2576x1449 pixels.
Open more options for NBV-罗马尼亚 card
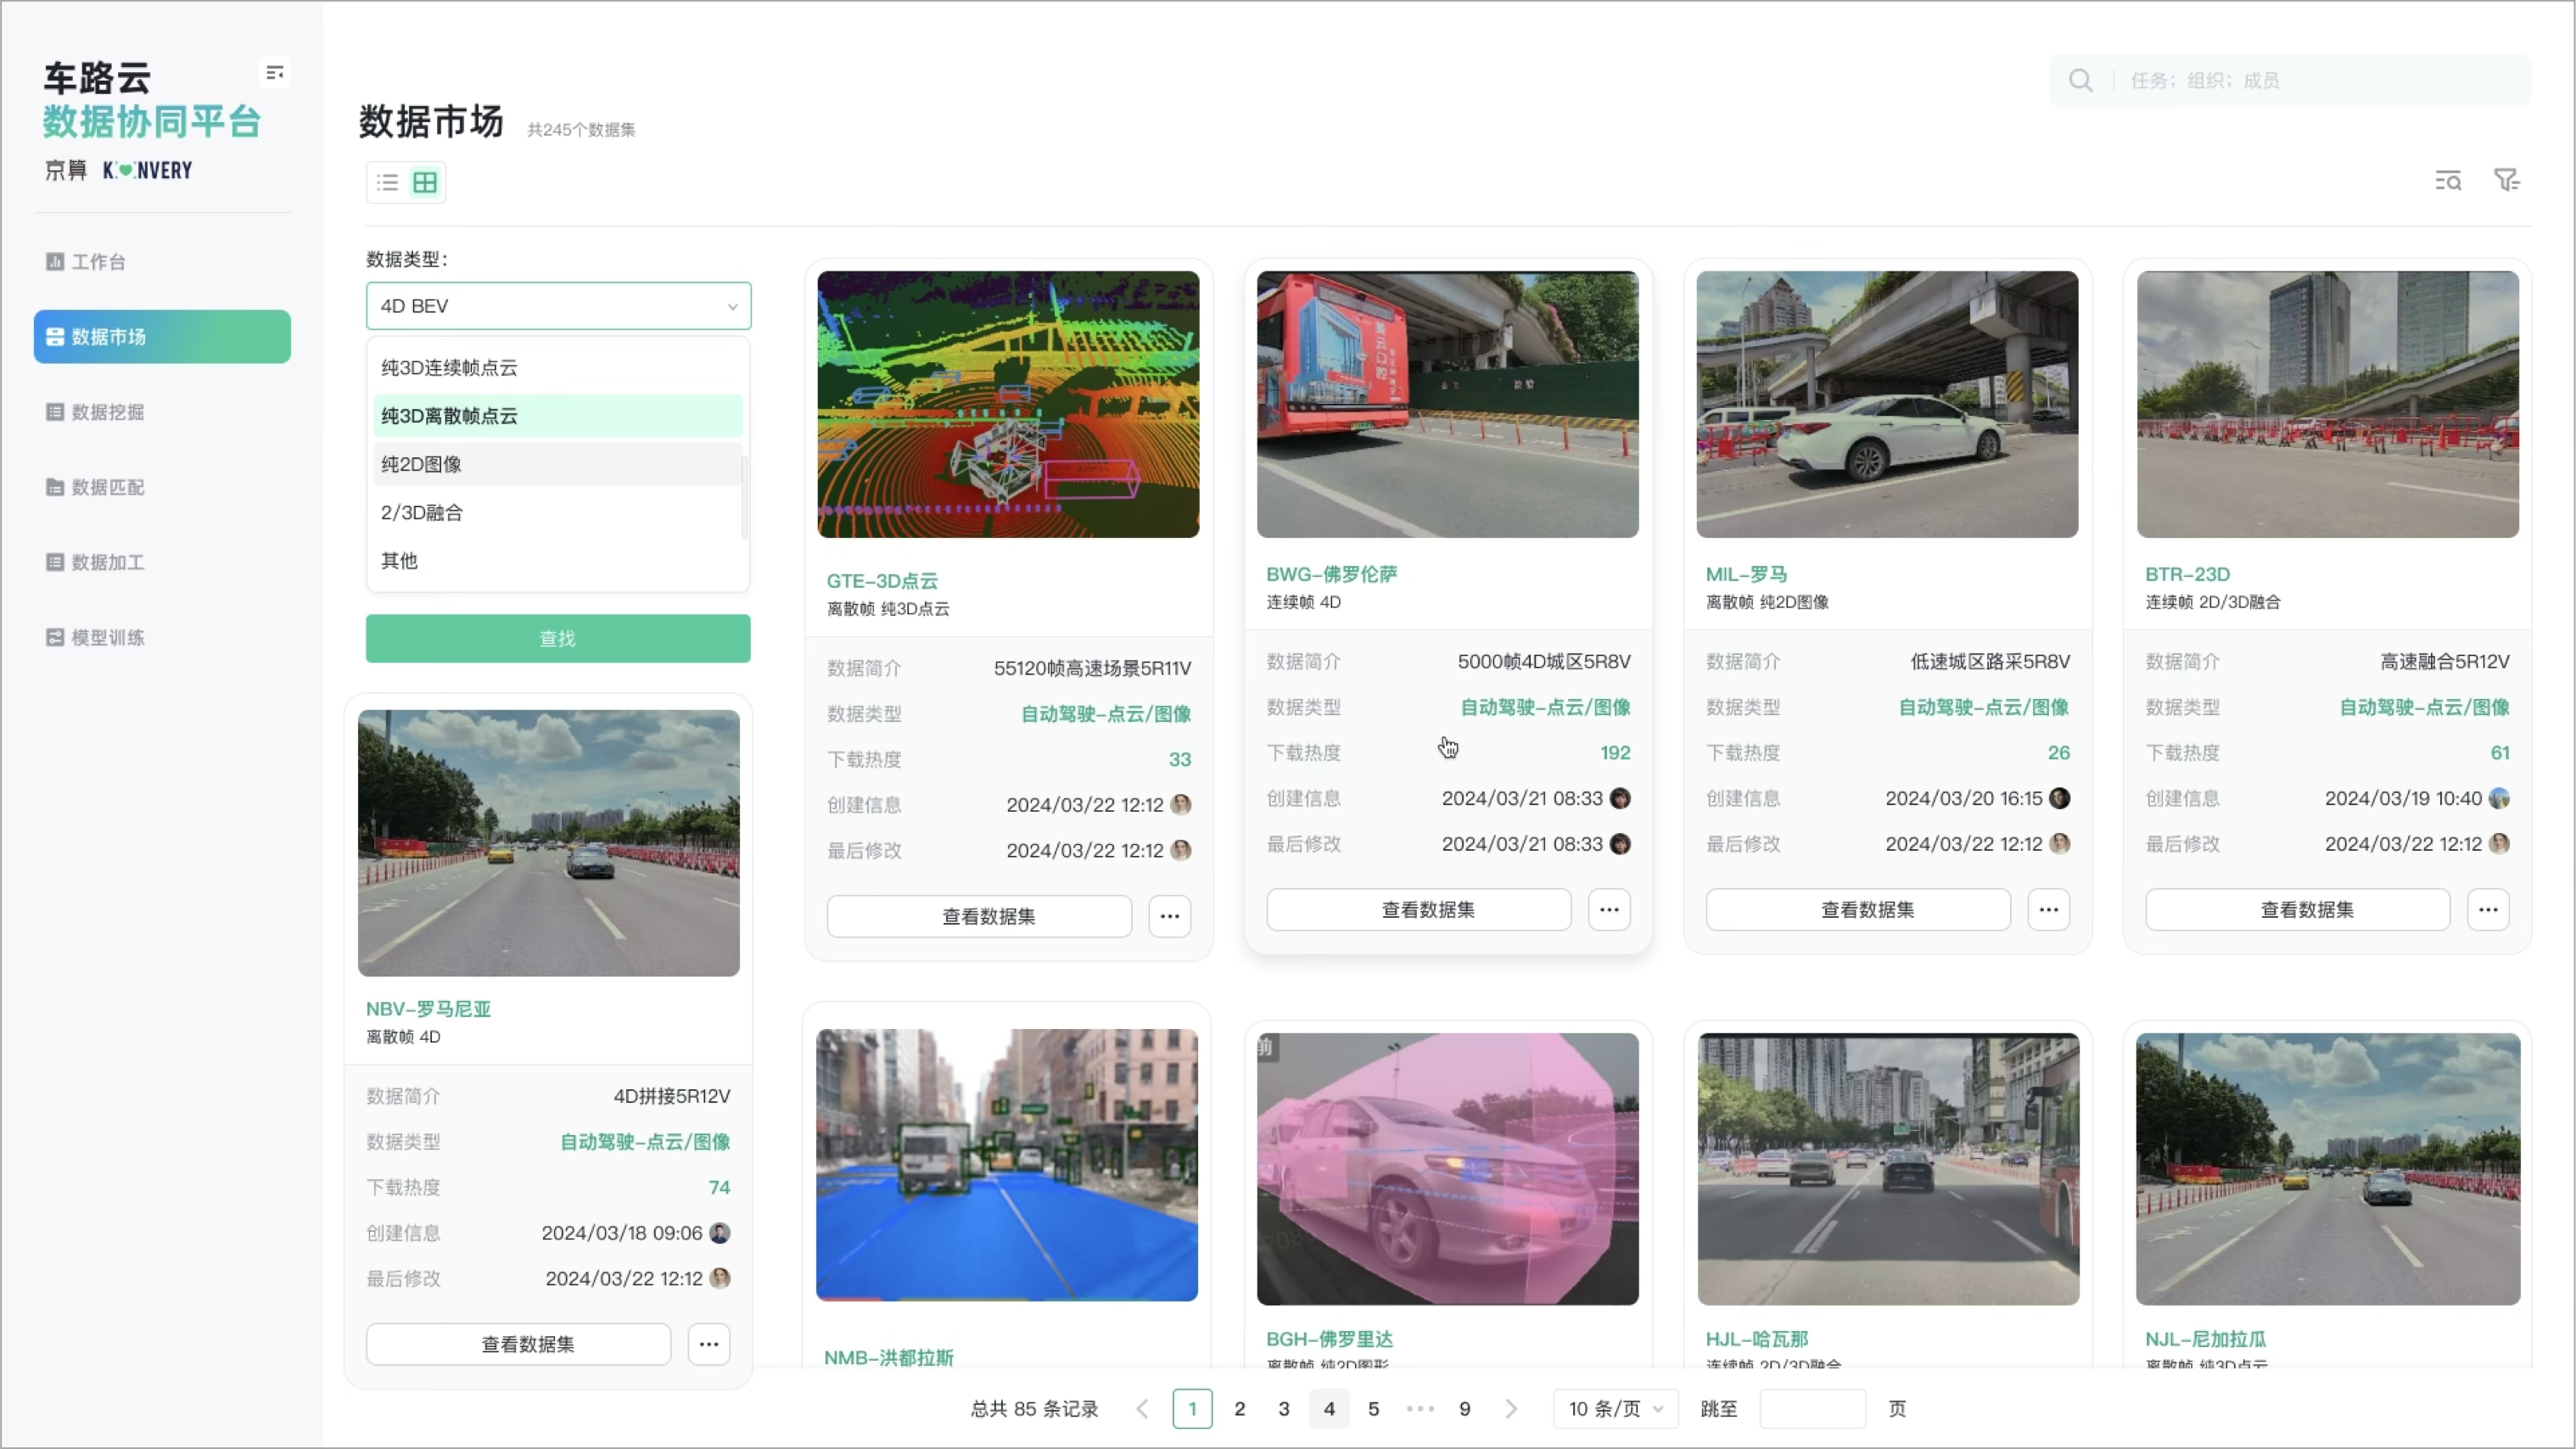(708, 1344)
